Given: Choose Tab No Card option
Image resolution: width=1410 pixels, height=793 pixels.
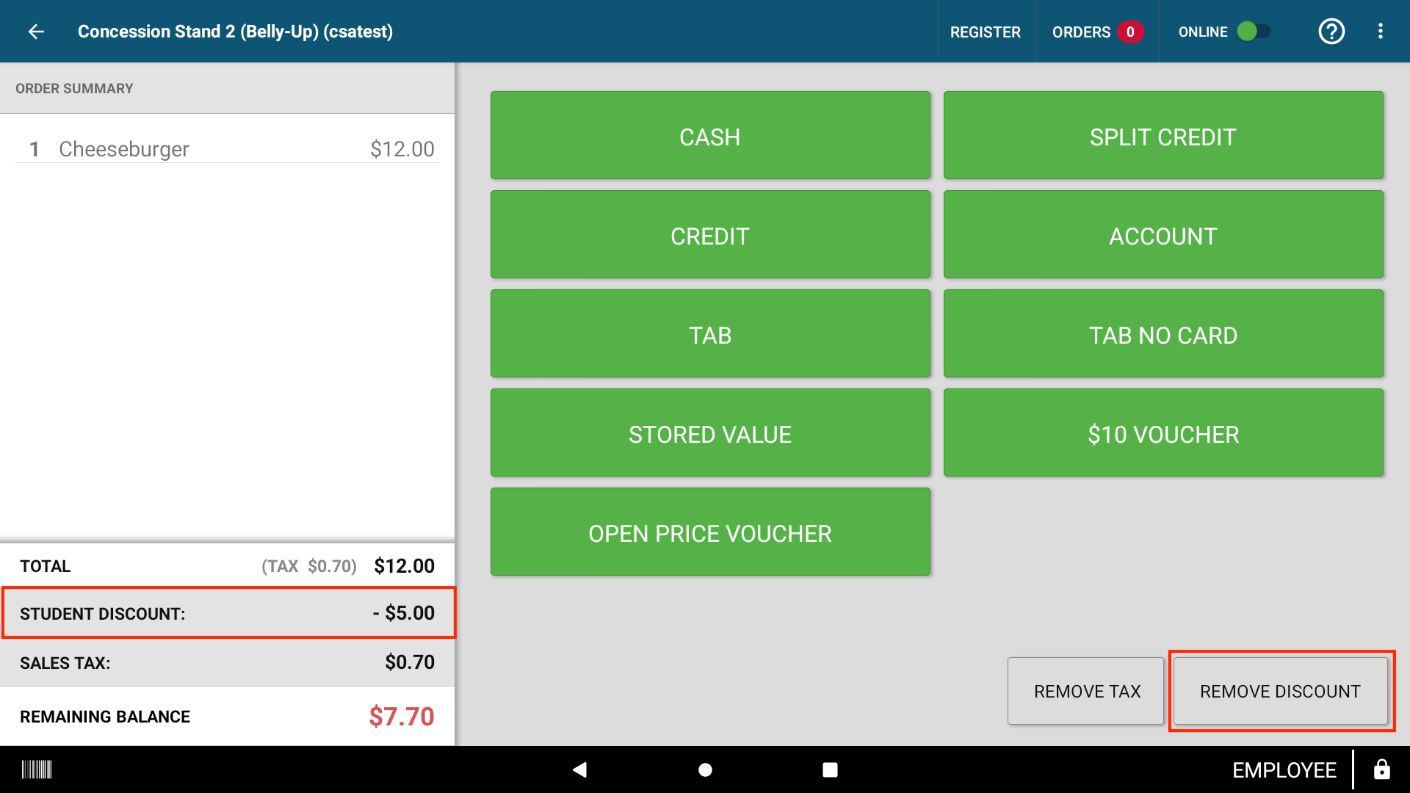Looking at the screenshot, I should 1163,333.
